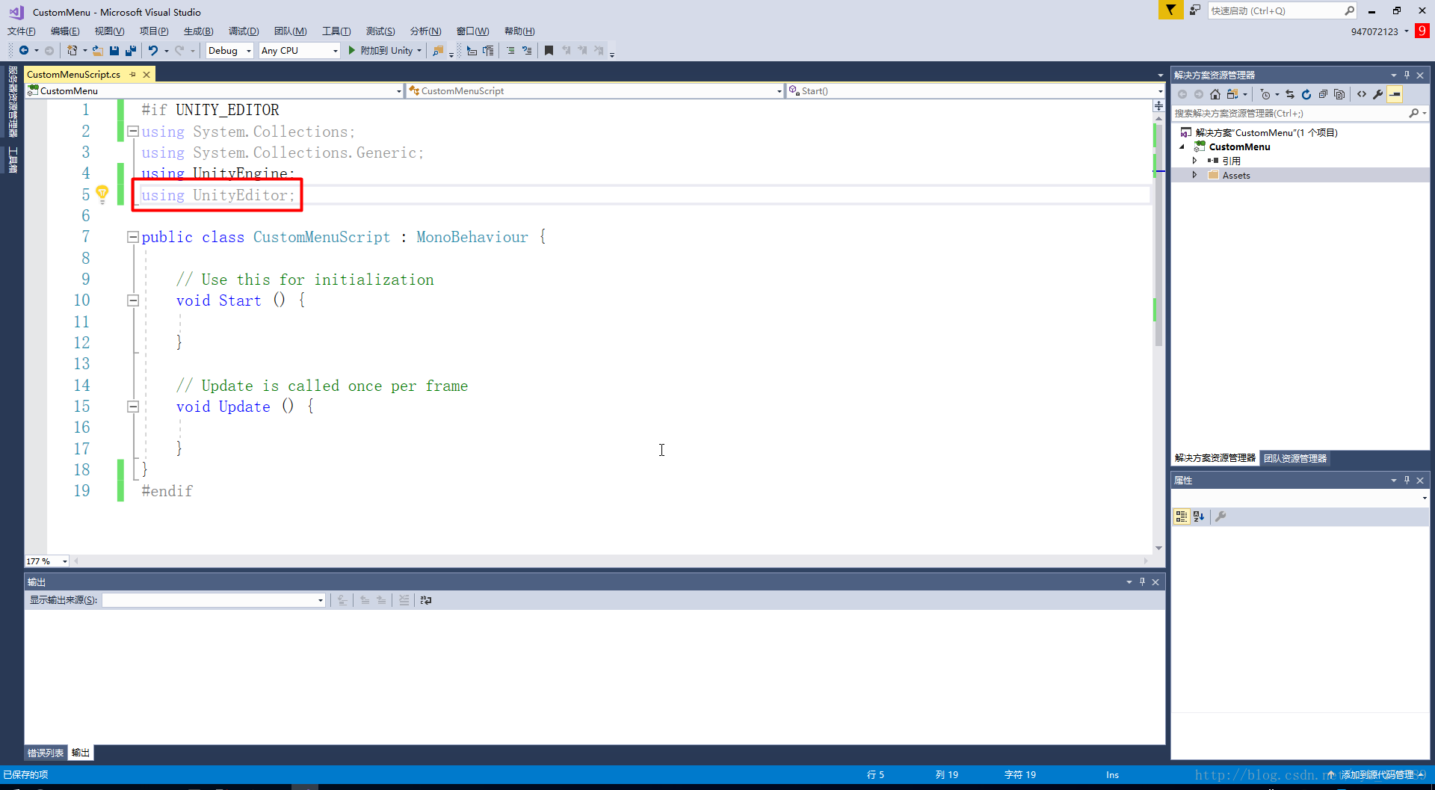Switch to the 错误列表 Error List tab
This screenshot has height=790, width=1435.
coord(46,753)
